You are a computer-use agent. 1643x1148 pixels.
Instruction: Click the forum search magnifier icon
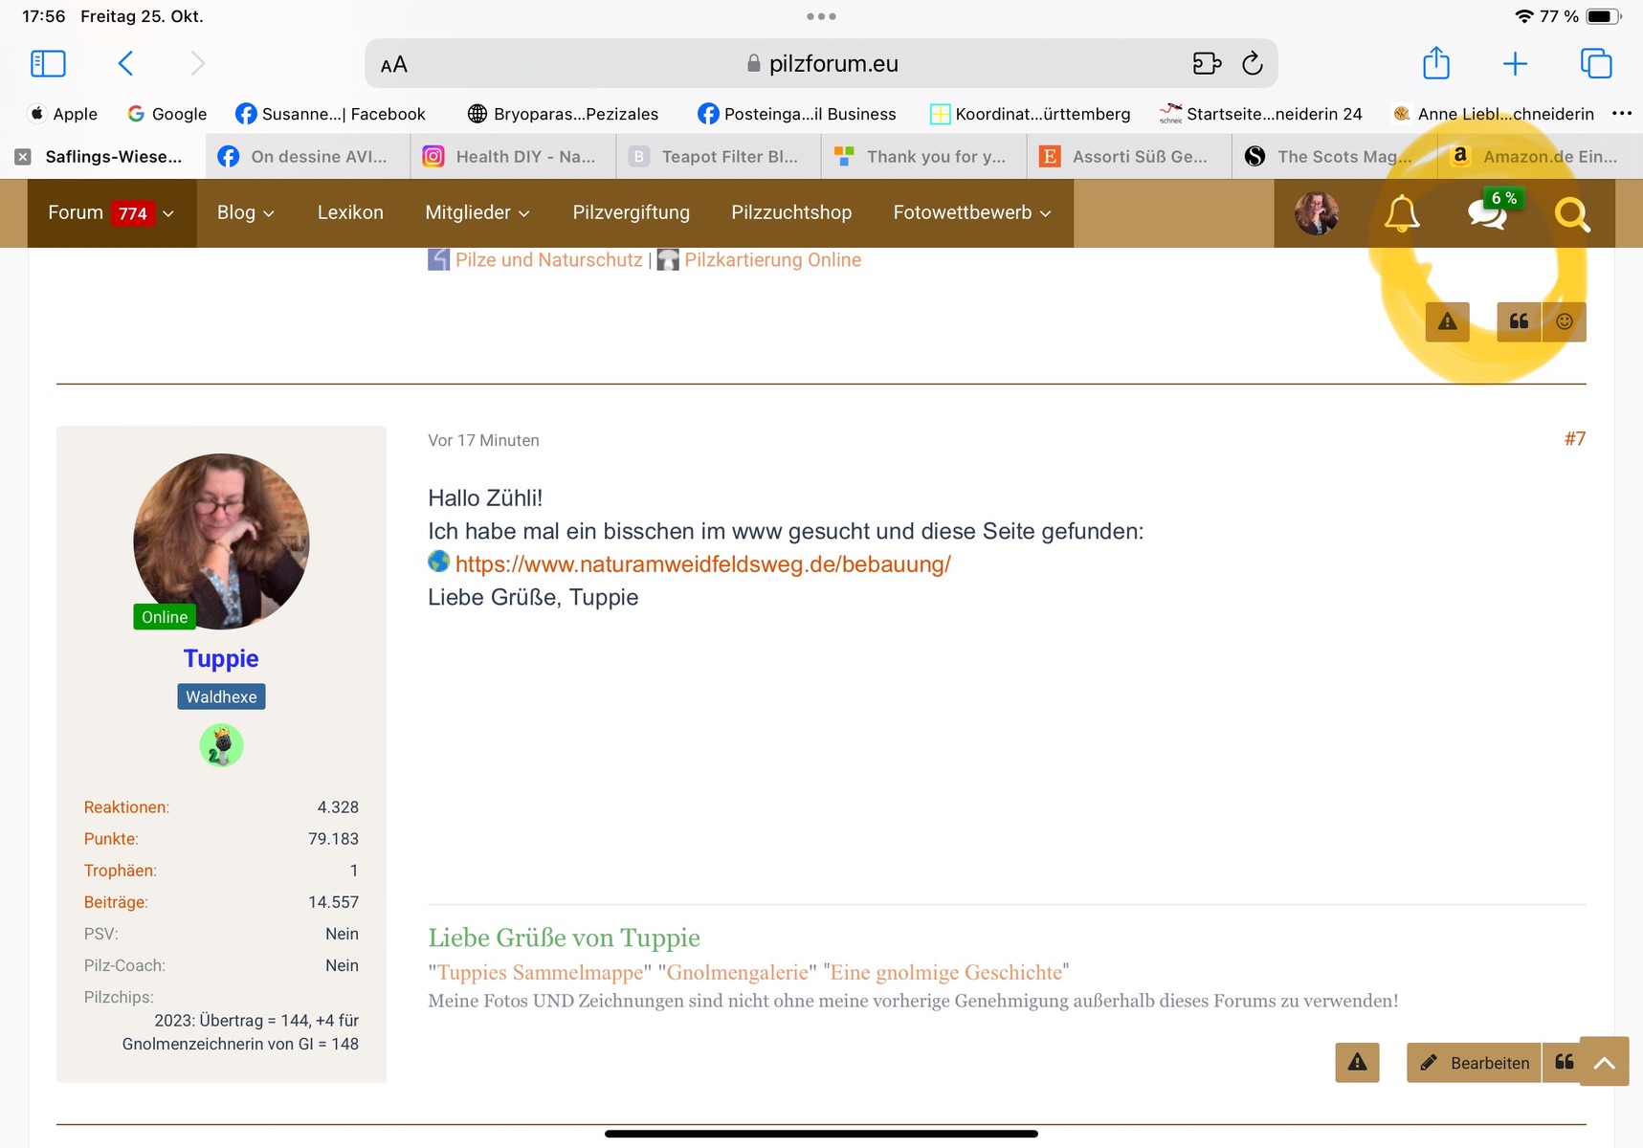1572,214
